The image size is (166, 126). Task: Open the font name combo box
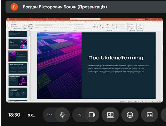pos(41,25)
